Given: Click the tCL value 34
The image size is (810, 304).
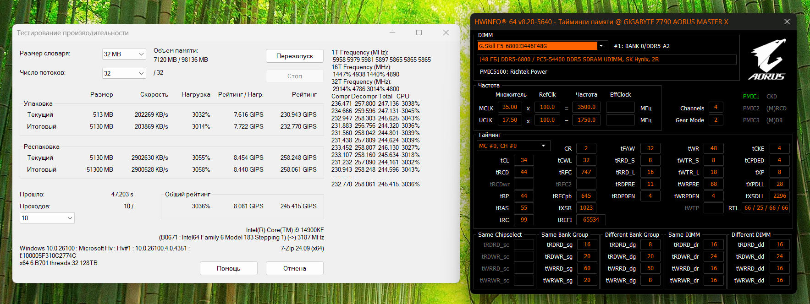Looking at the screenshot, I should click(x=524, y=160).
